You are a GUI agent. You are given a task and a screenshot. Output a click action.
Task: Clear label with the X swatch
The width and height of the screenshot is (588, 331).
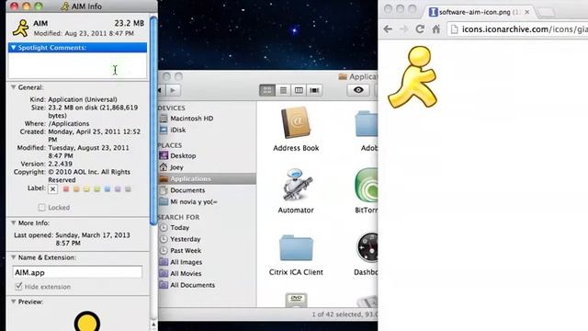point(53,189)
